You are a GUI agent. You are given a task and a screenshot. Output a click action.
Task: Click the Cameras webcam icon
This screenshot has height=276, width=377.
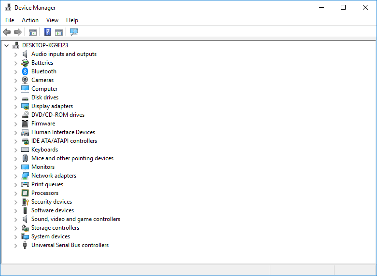click(x=25, y=80)
